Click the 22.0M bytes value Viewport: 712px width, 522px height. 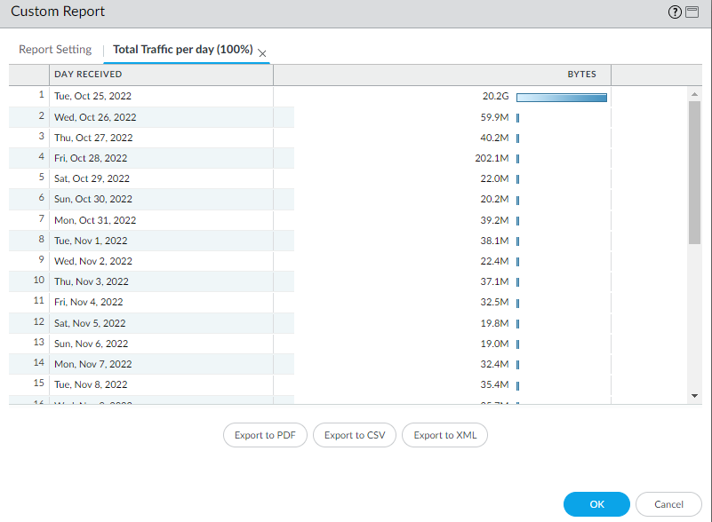click(x=494, y=178)
